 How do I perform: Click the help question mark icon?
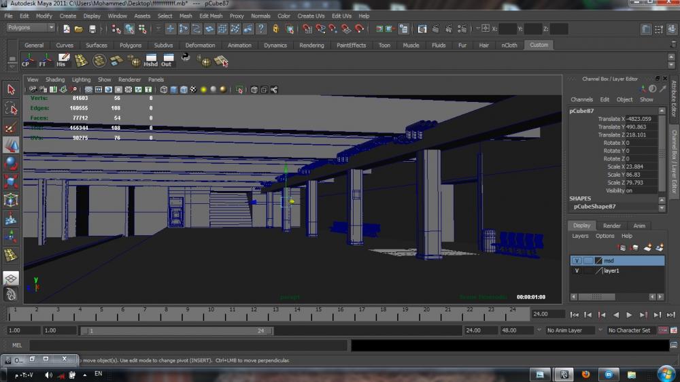coord(260,29)
